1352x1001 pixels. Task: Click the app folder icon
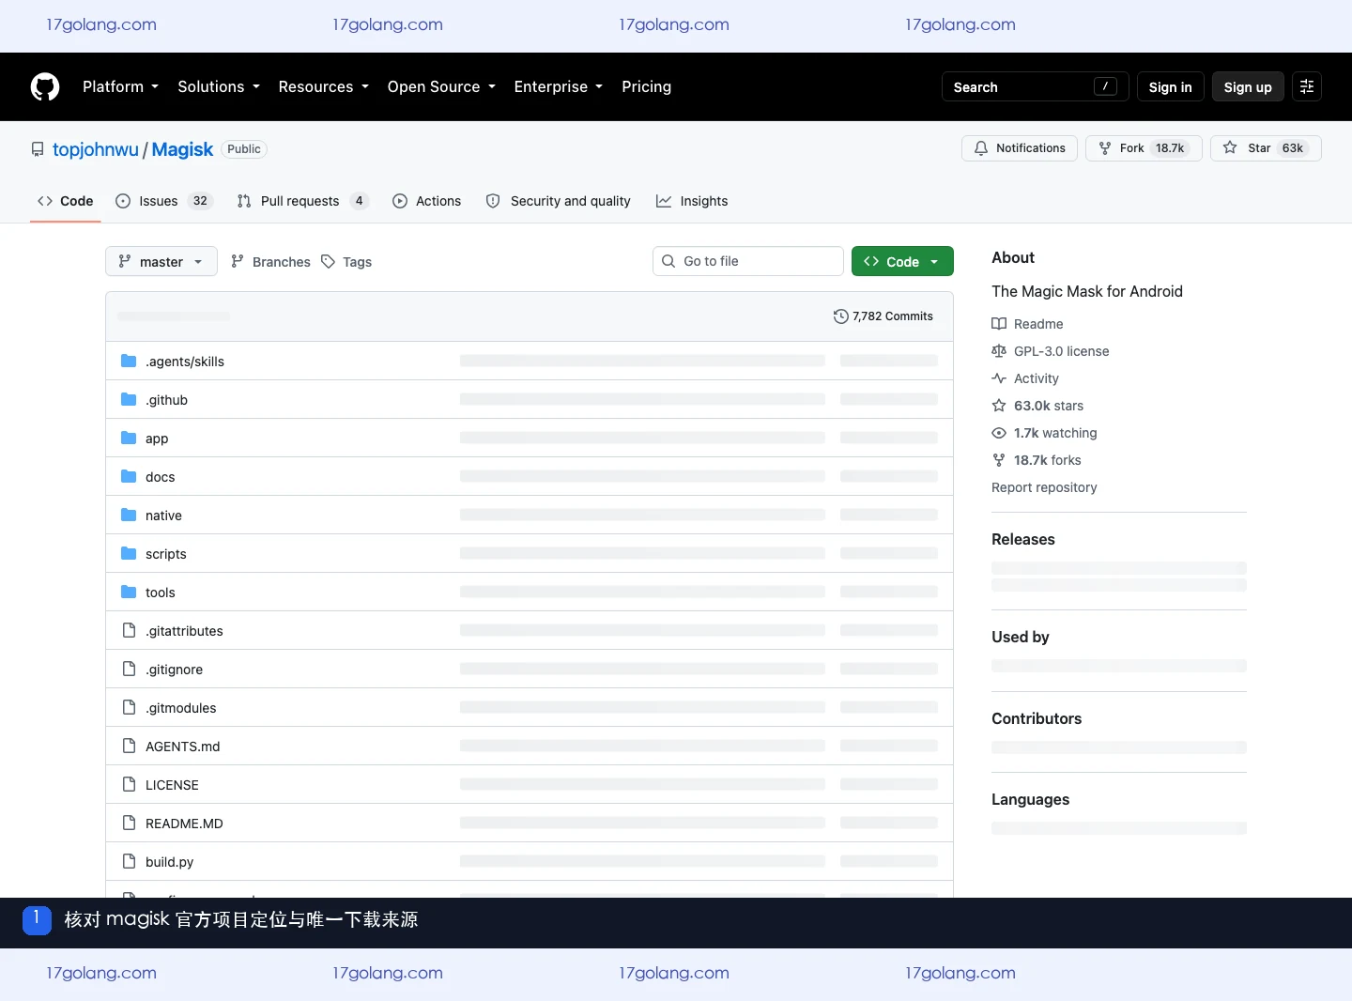point(129,438)
